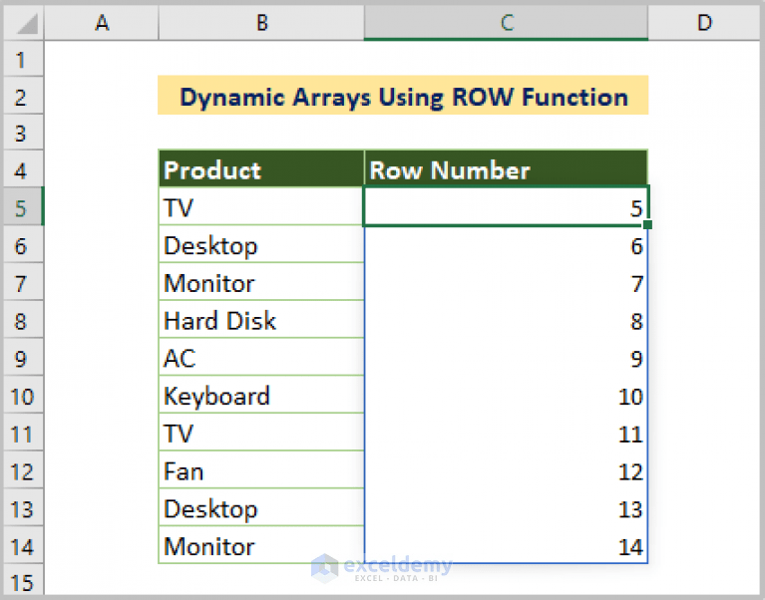The image size is (765, 600).
Task: Click the Row Number cell showing 6
Action: tap(506, 244)
